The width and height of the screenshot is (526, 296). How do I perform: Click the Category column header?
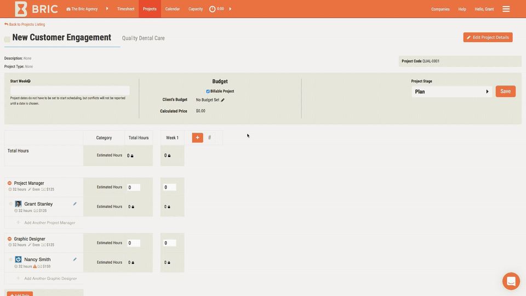(x=104, y=138)
